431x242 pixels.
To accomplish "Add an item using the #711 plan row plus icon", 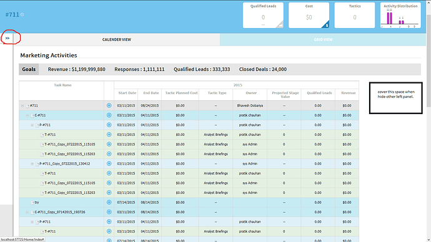I will (109, 105).
